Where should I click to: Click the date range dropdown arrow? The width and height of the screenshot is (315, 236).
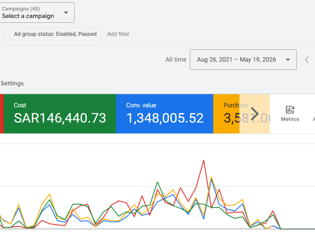tap(288, 60)
